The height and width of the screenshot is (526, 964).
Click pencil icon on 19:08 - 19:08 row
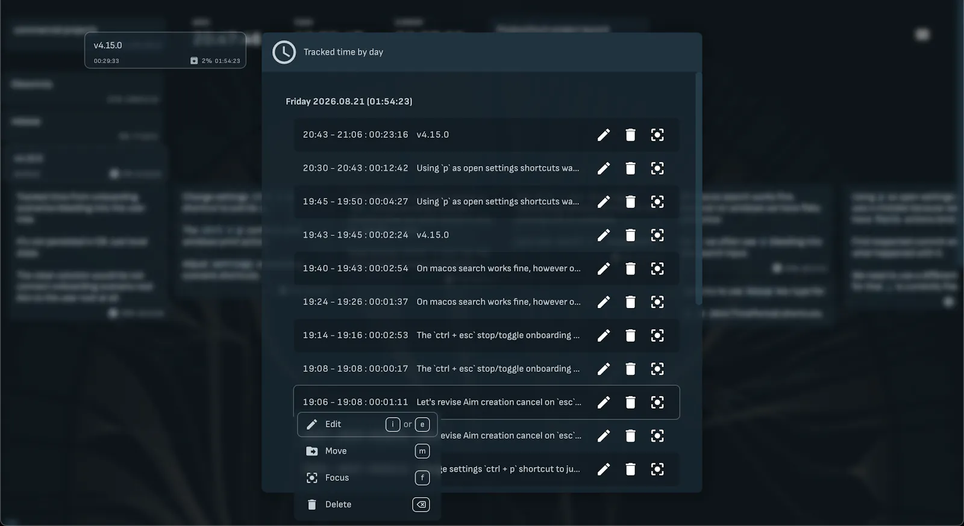tap(603, 369)
